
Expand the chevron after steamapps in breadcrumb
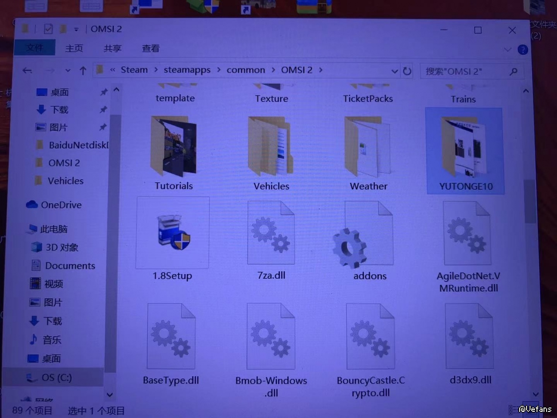click(219, 70)
